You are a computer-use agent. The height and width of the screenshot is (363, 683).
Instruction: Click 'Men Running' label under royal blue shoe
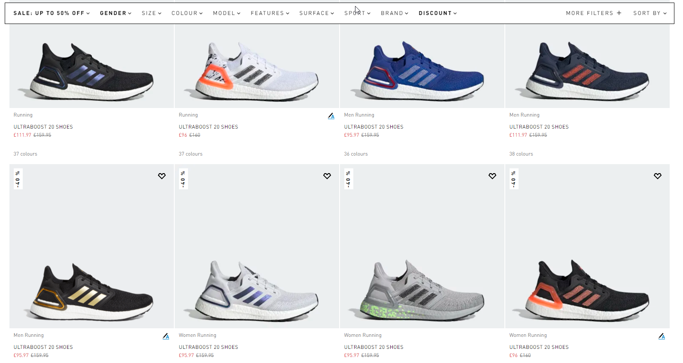(x=359, y=115)
